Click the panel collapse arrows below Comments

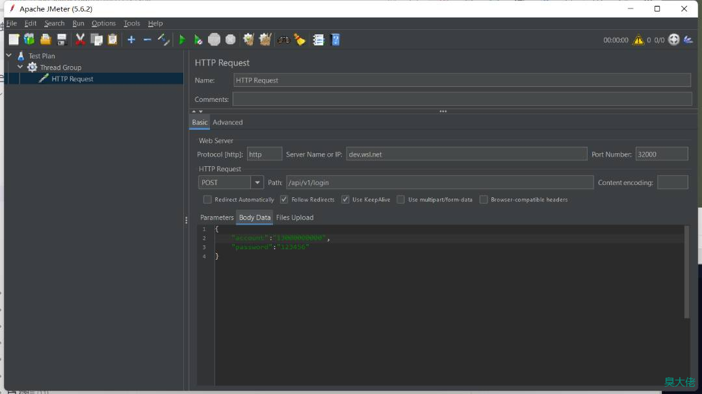coord(197,112)
